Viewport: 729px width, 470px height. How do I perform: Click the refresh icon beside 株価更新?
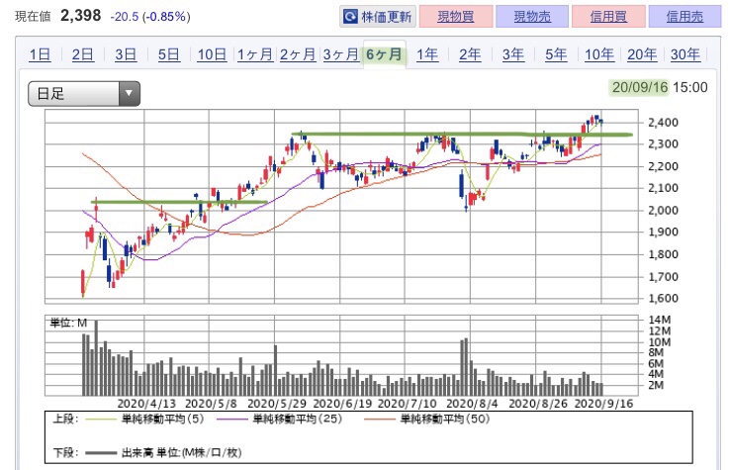pos(350,17)
